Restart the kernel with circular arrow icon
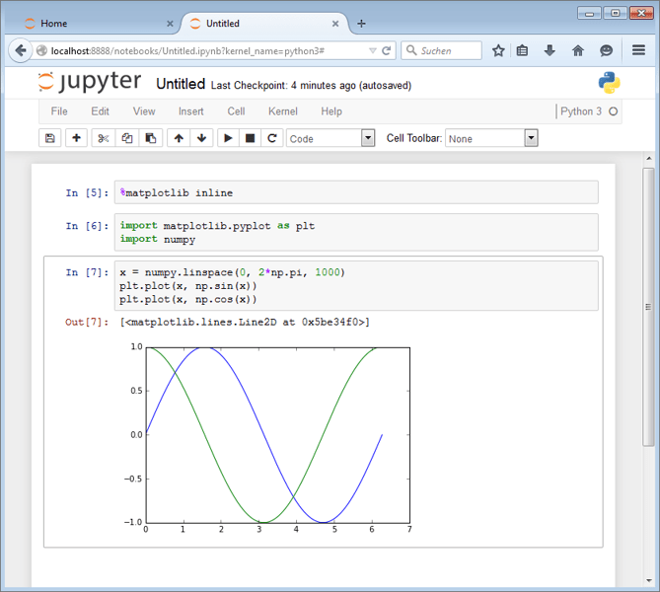Screen dimensions: 660x592 click(x=272, y=138)
